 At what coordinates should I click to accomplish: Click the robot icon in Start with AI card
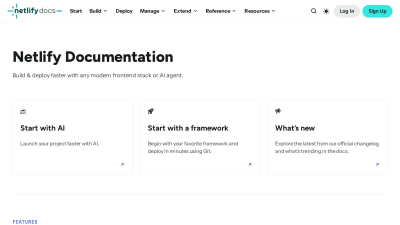click(x=23, y=111)
